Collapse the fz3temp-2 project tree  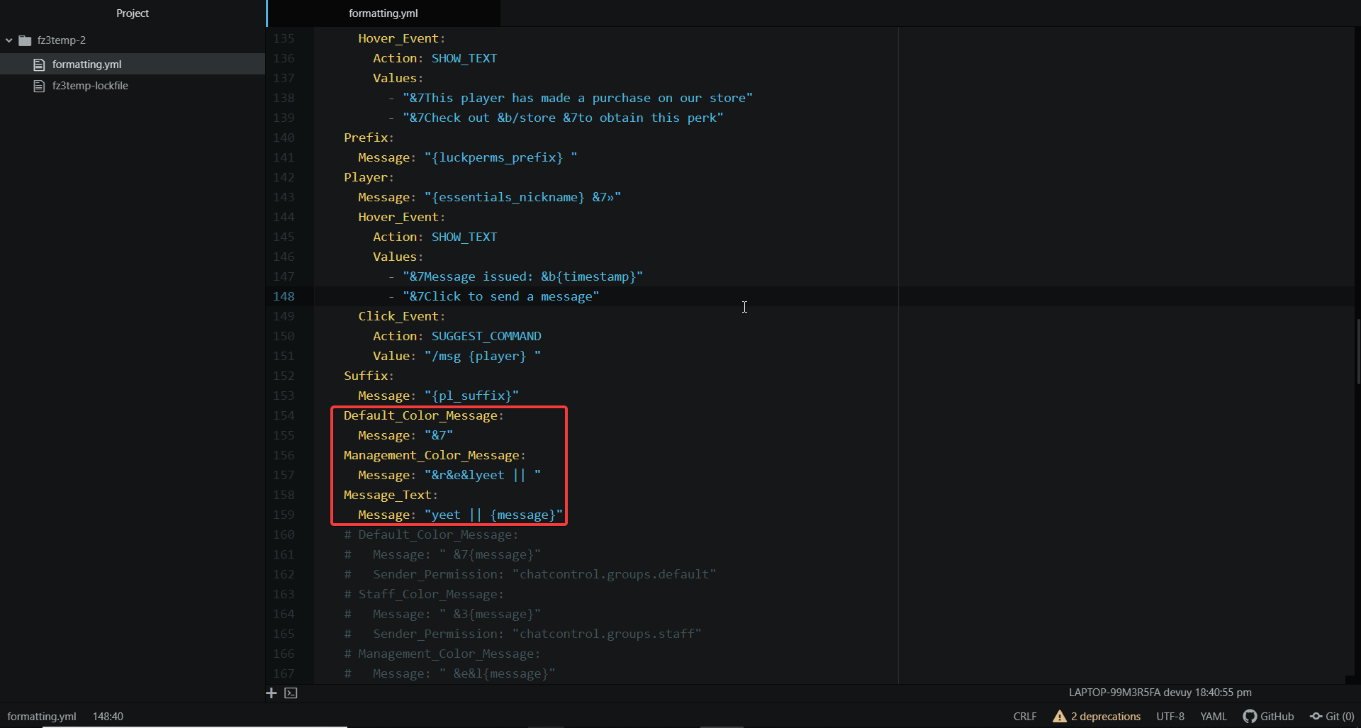(x=9, y=40)
